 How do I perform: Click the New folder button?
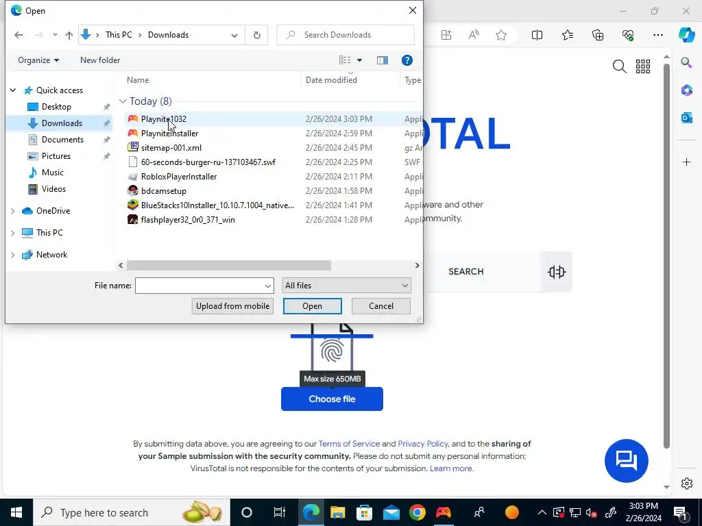(100, 60)
